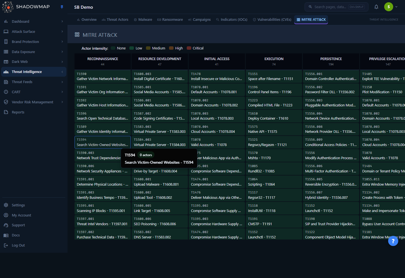Expand the Dark Web chevron
405x278 pixels.
tap(62, 62)
